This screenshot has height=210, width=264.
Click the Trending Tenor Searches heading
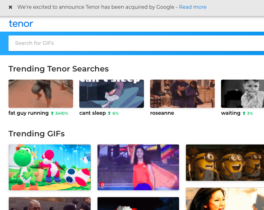(x=59, y=69)
